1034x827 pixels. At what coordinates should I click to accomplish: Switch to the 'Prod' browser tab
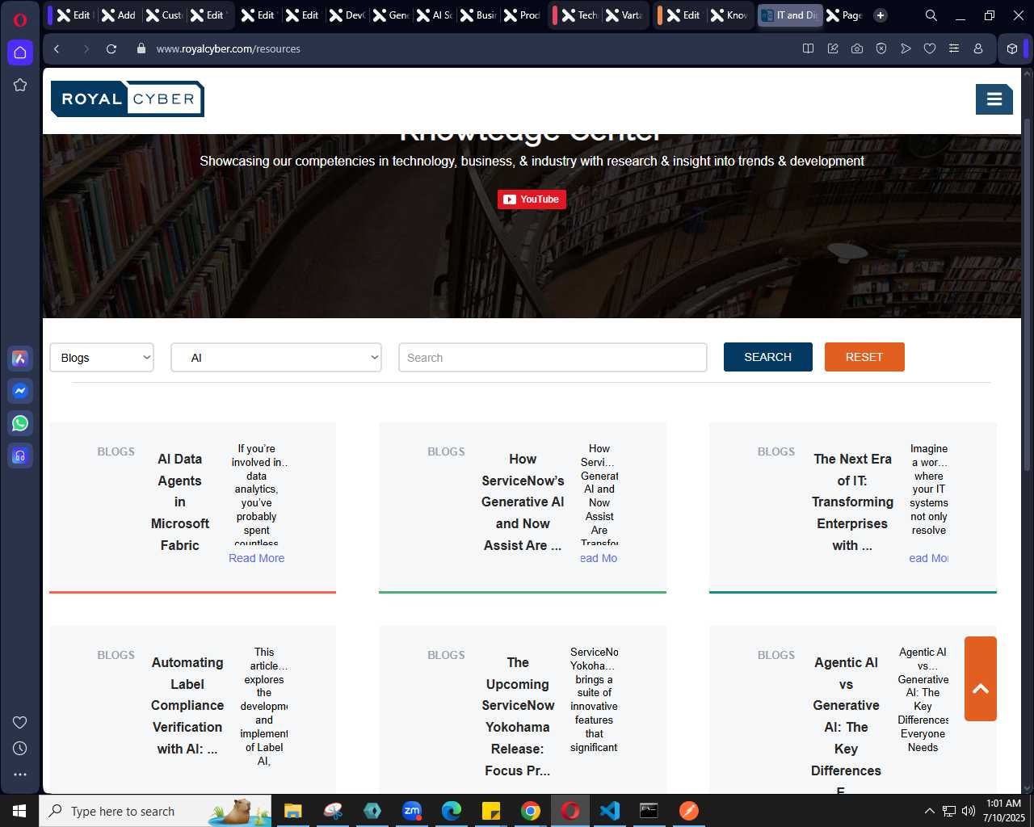pos(522,15)
